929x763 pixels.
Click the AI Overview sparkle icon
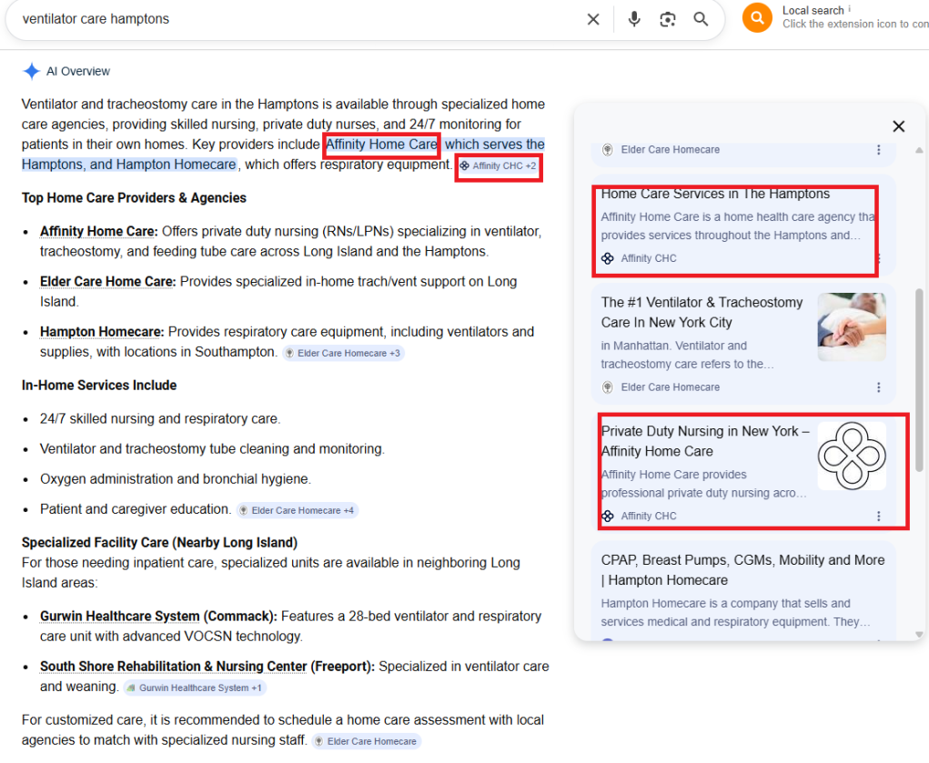[31, 71]
